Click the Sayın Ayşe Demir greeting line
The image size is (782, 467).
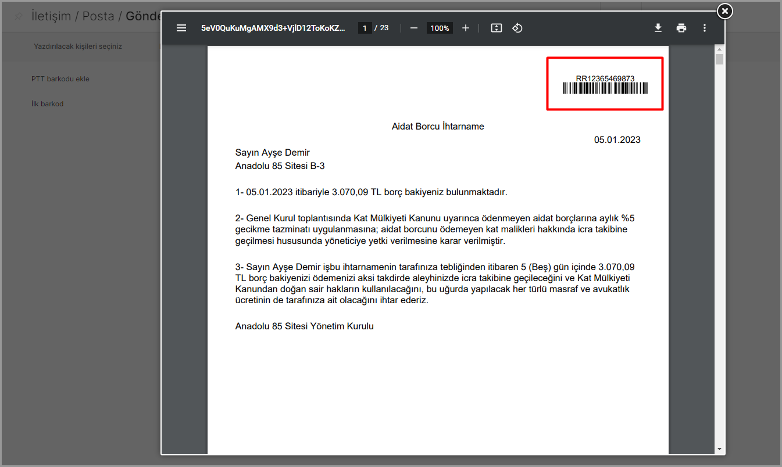coord(272,153)
